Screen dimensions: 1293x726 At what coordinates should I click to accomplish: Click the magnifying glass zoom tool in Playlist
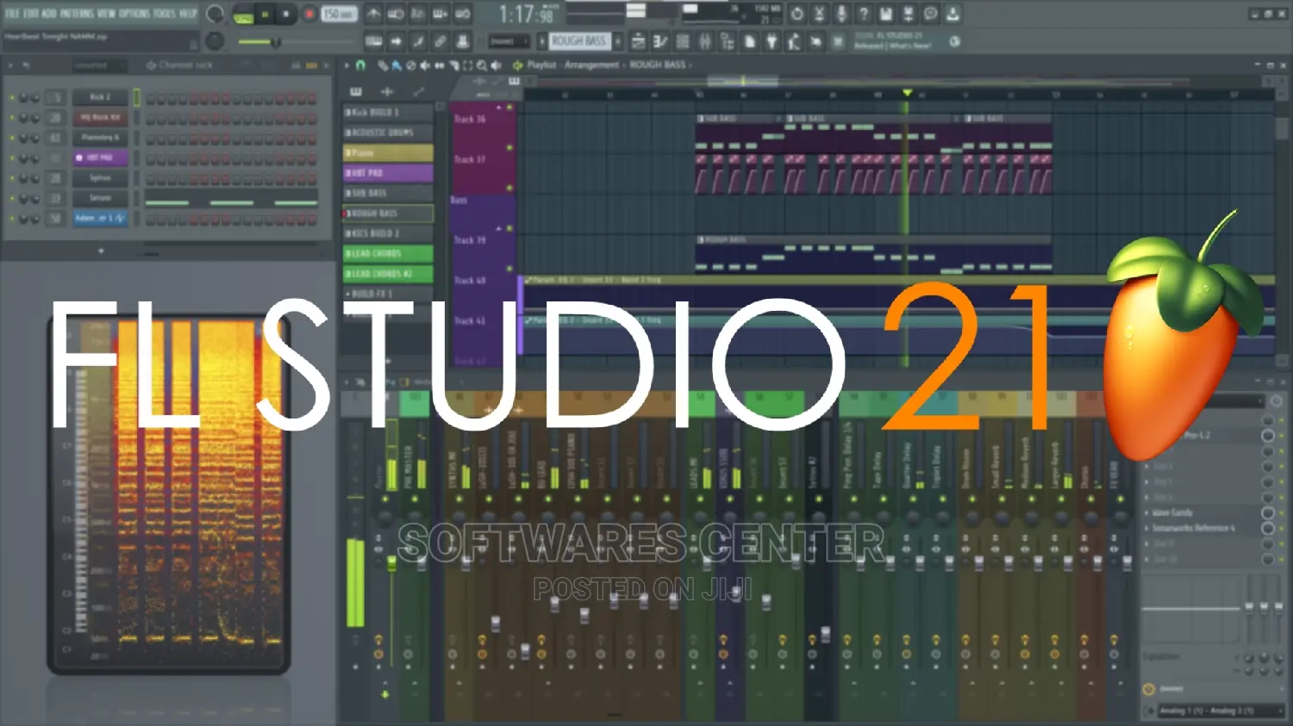[x=482, y=65]
